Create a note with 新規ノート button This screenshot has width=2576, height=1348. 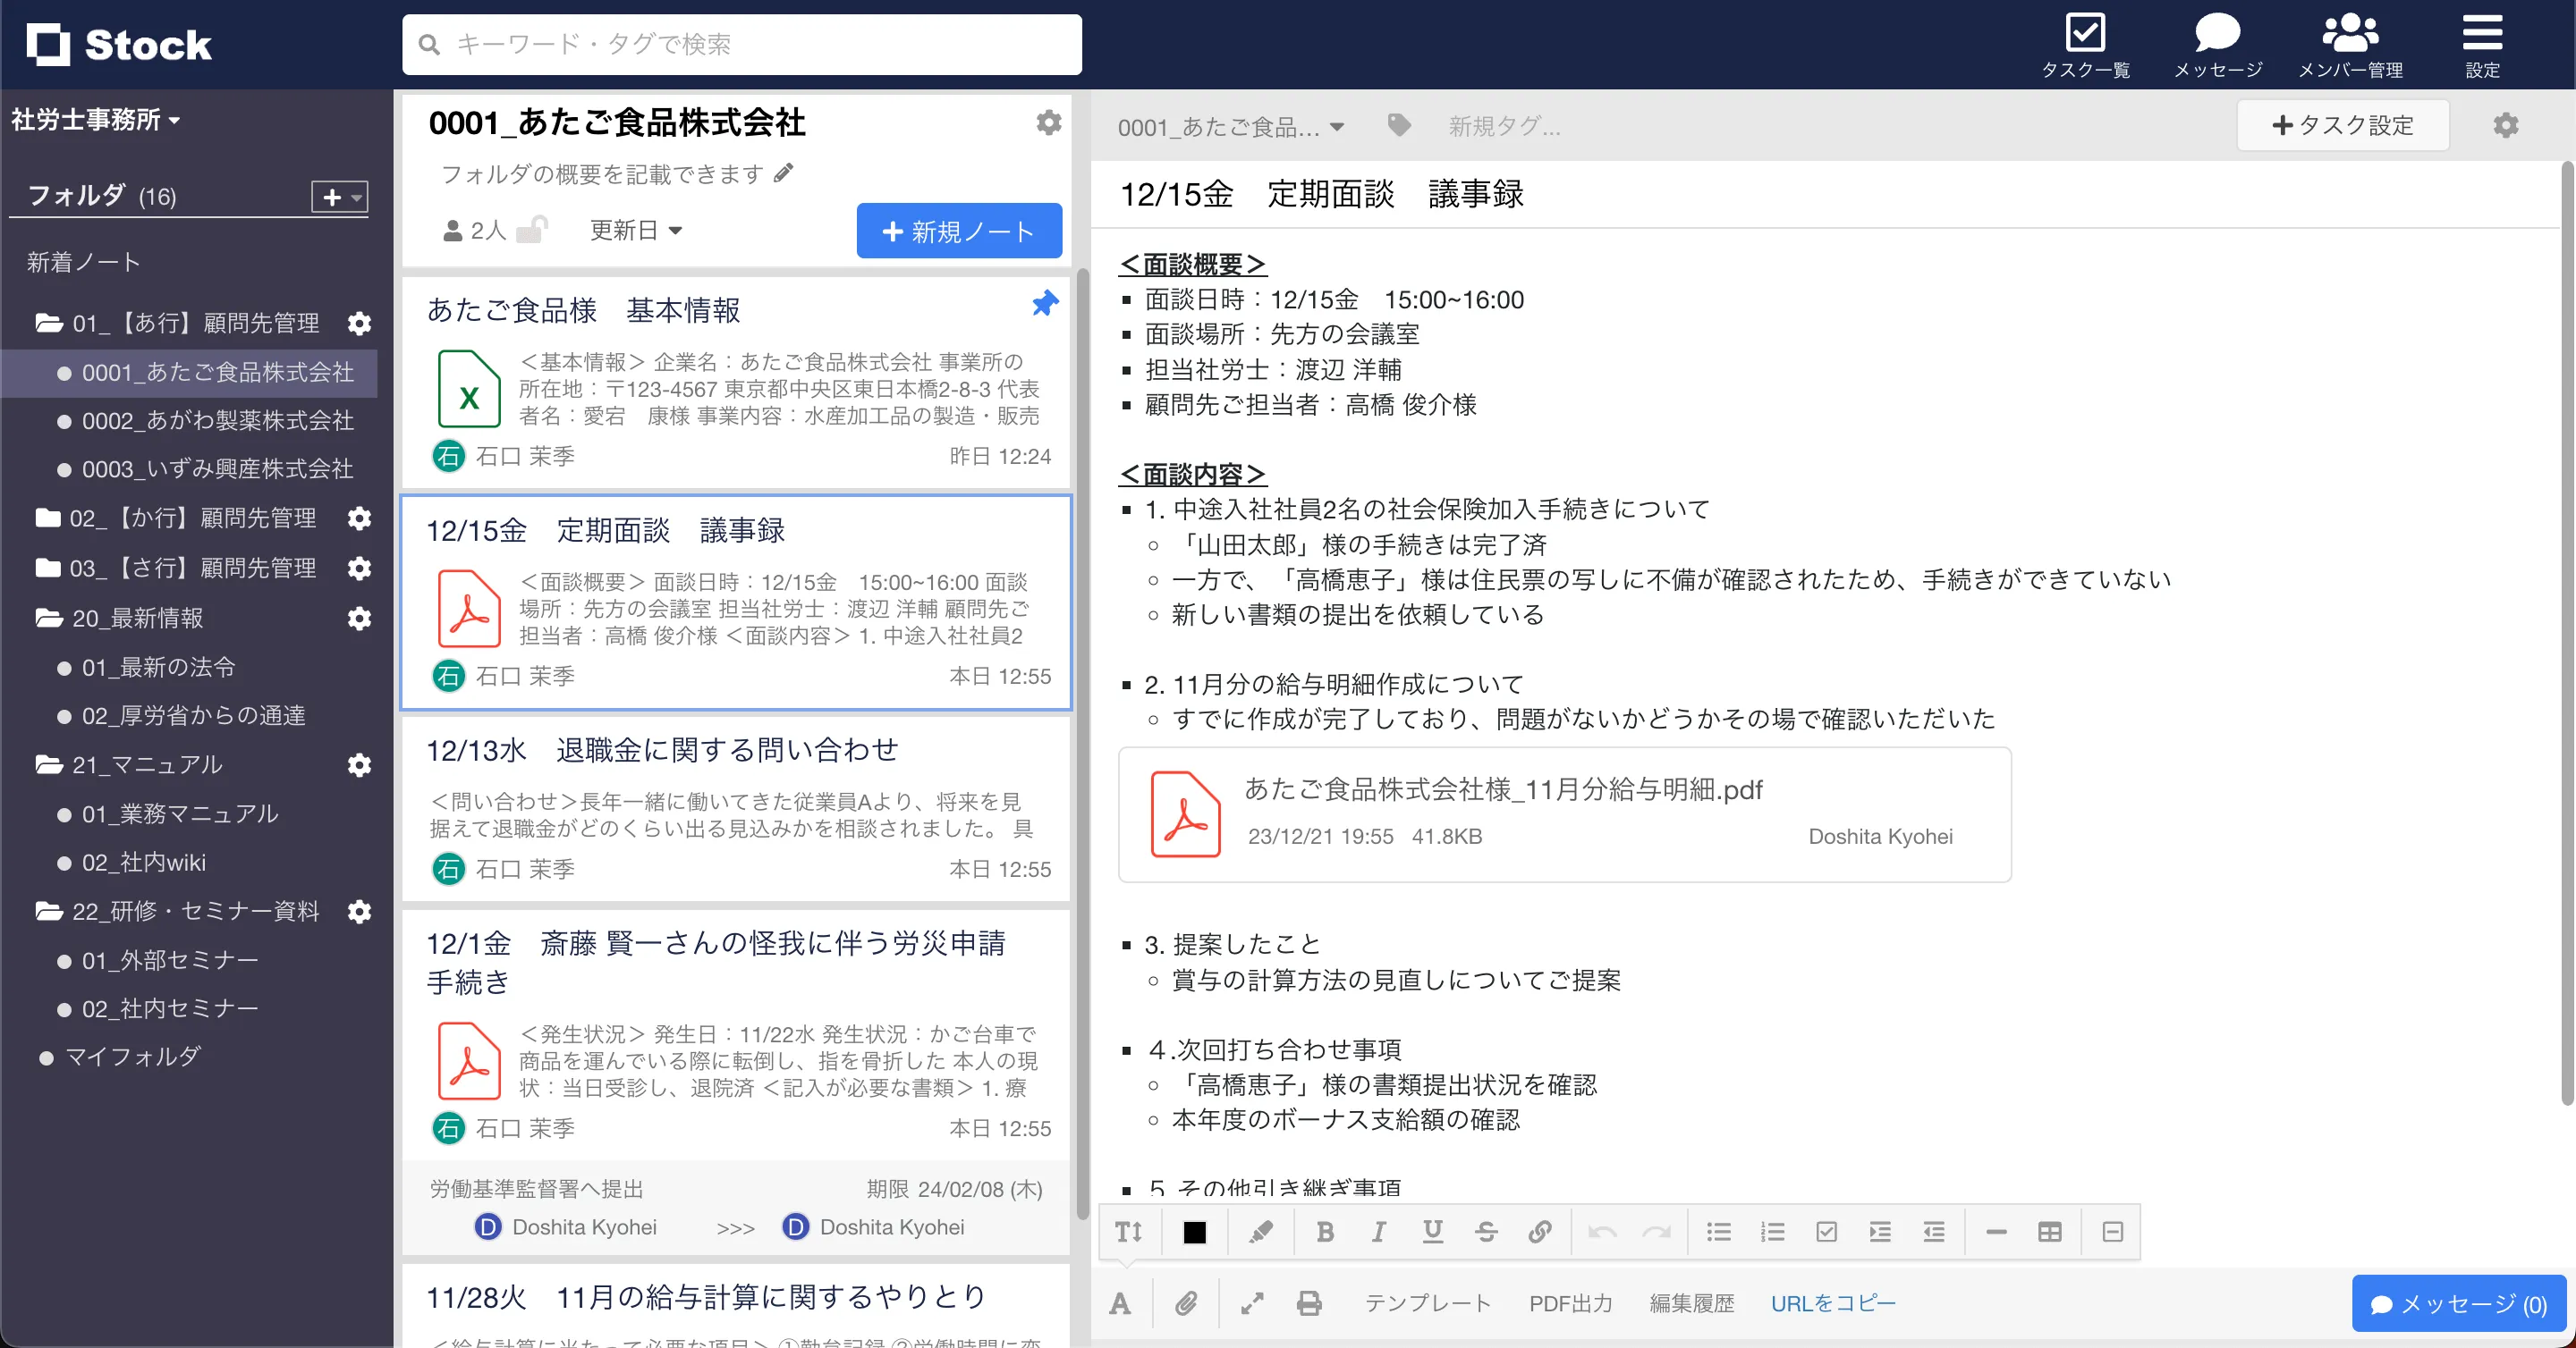click(x=958, y=230)
